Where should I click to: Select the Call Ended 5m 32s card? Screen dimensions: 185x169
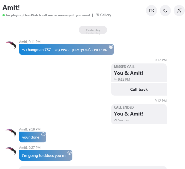pyautogui.click(x=139, y=114)
